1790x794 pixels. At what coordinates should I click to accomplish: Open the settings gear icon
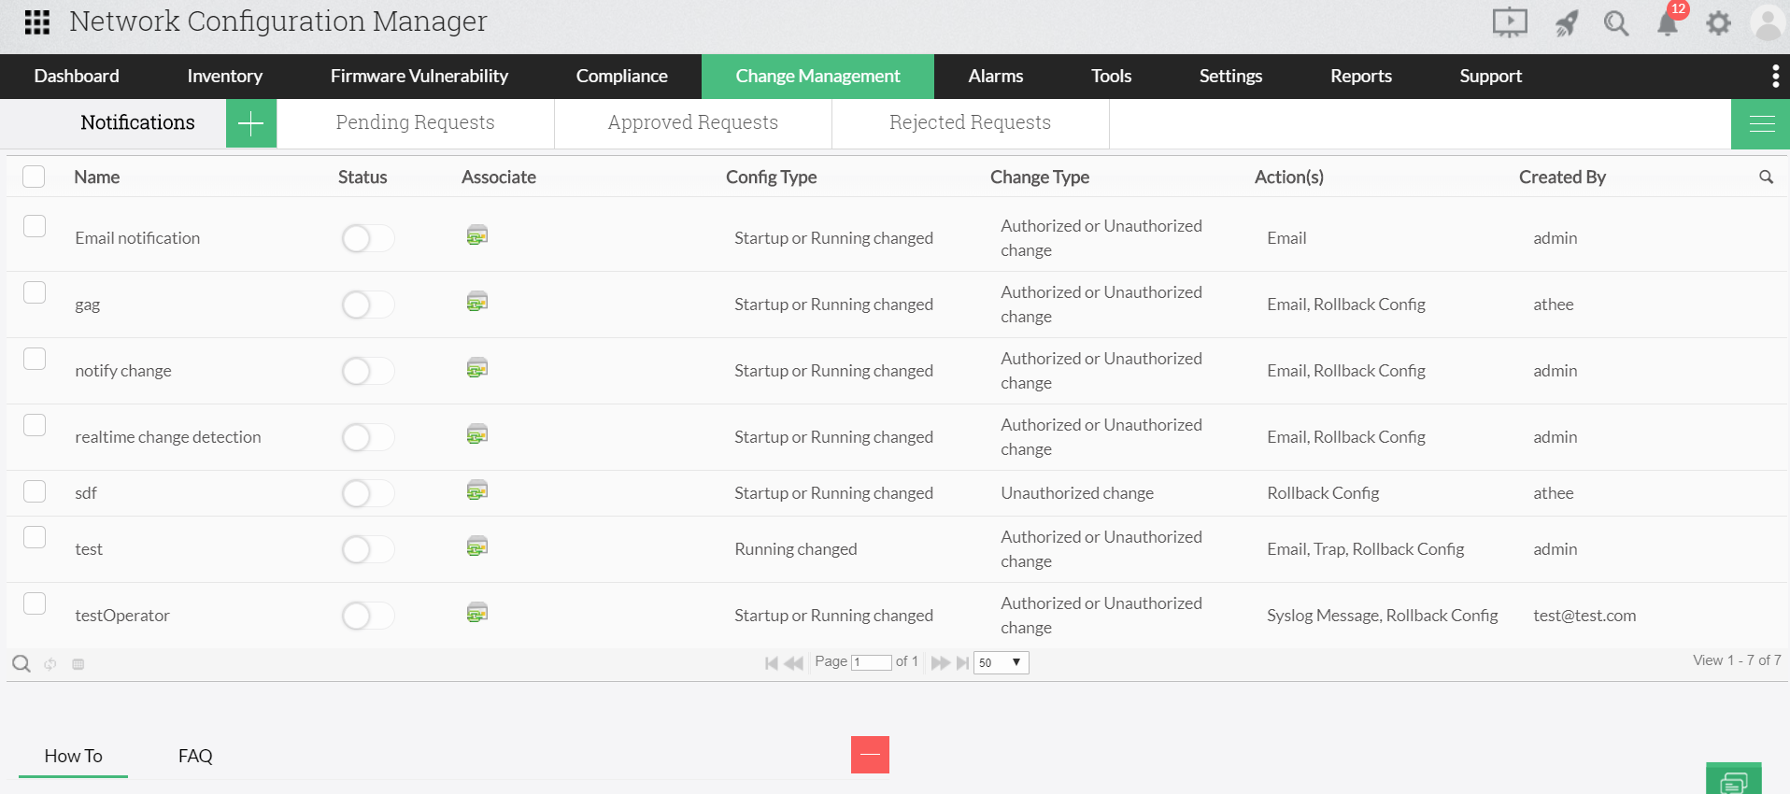click(x=1718, y=22)
